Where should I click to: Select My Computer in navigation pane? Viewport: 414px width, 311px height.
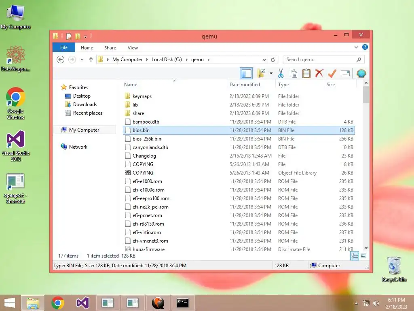pyautogui.click(x=84, y=130)
